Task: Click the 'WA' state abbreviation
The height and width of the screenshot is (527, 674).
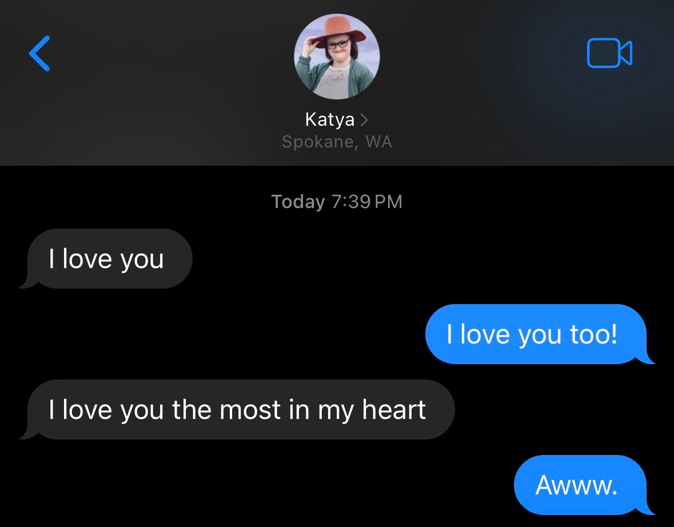Action: point(378,142)
